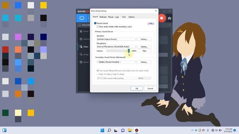This screenshot has height=134, width=239.
Task: Open the Help link
Action: pyautogui.click(x=151, y=23)
